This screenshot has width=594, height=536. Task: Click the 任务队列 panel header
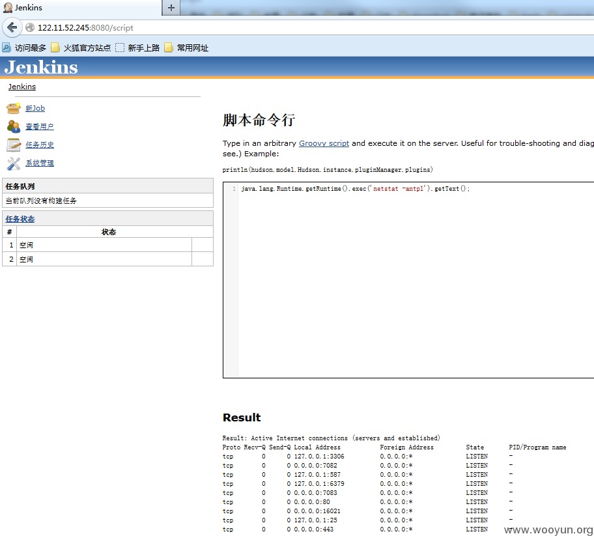[107, 186]
